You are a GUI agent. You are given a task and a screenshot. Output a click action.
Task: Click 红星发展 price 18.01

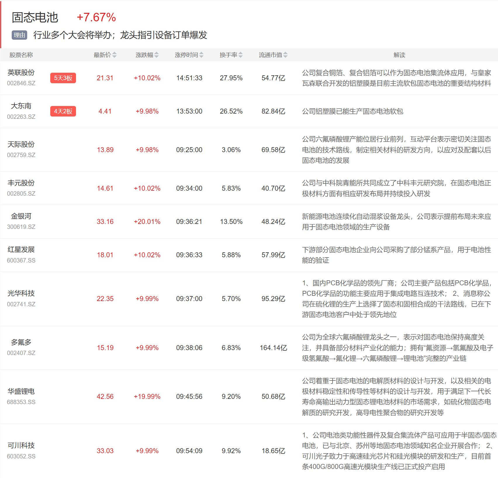click(105, 255)
